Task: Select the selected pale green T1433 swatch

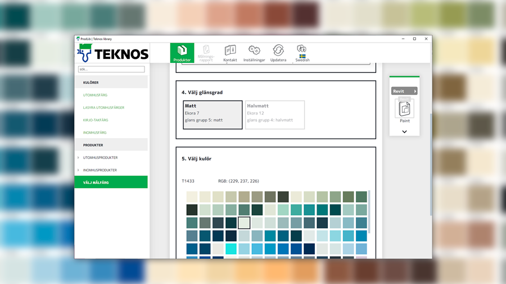Action: [x=244, y=223]
